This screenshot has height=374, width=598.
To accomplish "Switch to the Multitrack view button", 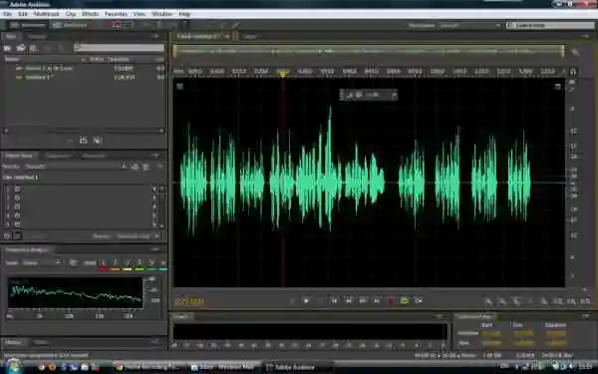I will 70,25.
